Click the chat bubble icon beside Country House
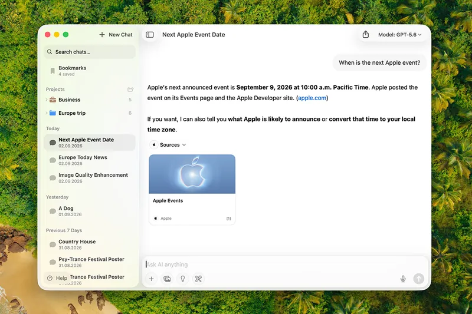 [x=53, y=244]
